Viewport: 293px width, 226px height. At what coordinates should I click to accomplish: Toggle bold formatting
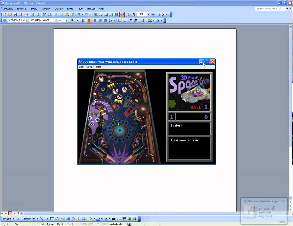click(72, 20)
